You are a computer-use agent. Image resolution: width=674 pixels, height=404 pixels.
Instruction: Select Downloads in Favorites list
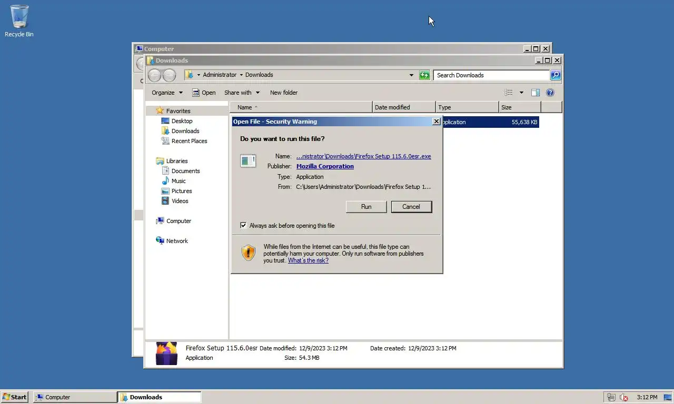point(185,131)
